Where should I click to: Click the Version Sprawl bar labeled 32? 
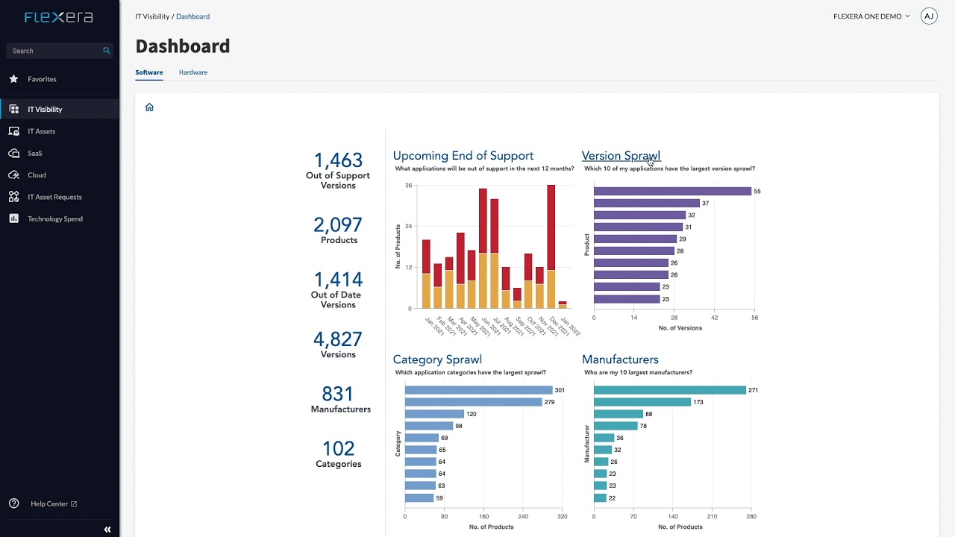[639, 216]
